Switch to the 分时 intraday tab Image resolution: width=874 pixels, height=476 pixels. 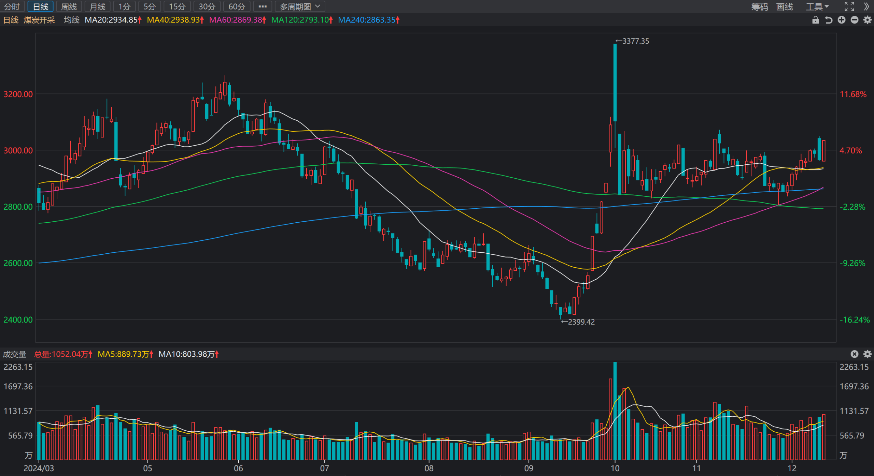tap(12, 6)
